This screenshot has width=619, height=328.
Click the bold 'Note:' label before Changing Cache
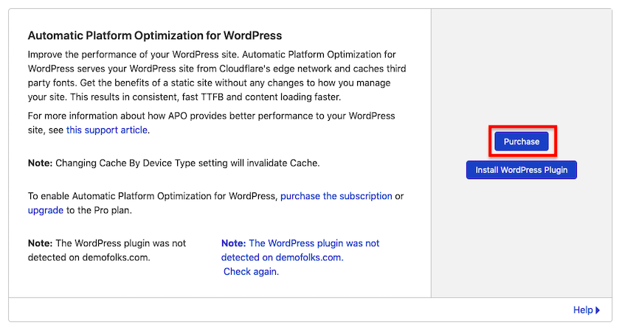[x=40, y=163]
